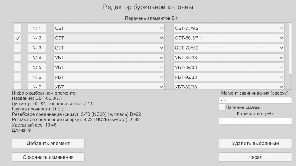Screen dimensions: 296x166
Task: Click the Момент завинчивания torque input field
Action: point(255,100)
